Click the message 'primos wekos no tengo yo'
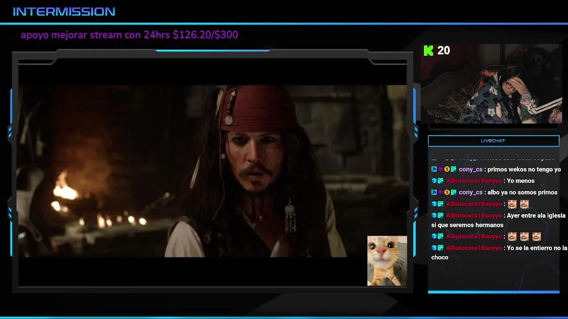 click(524, 169)
